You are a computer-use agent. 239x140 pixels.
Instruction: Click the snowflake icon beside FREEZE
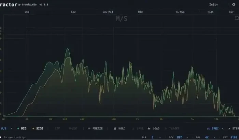[89, 129]
